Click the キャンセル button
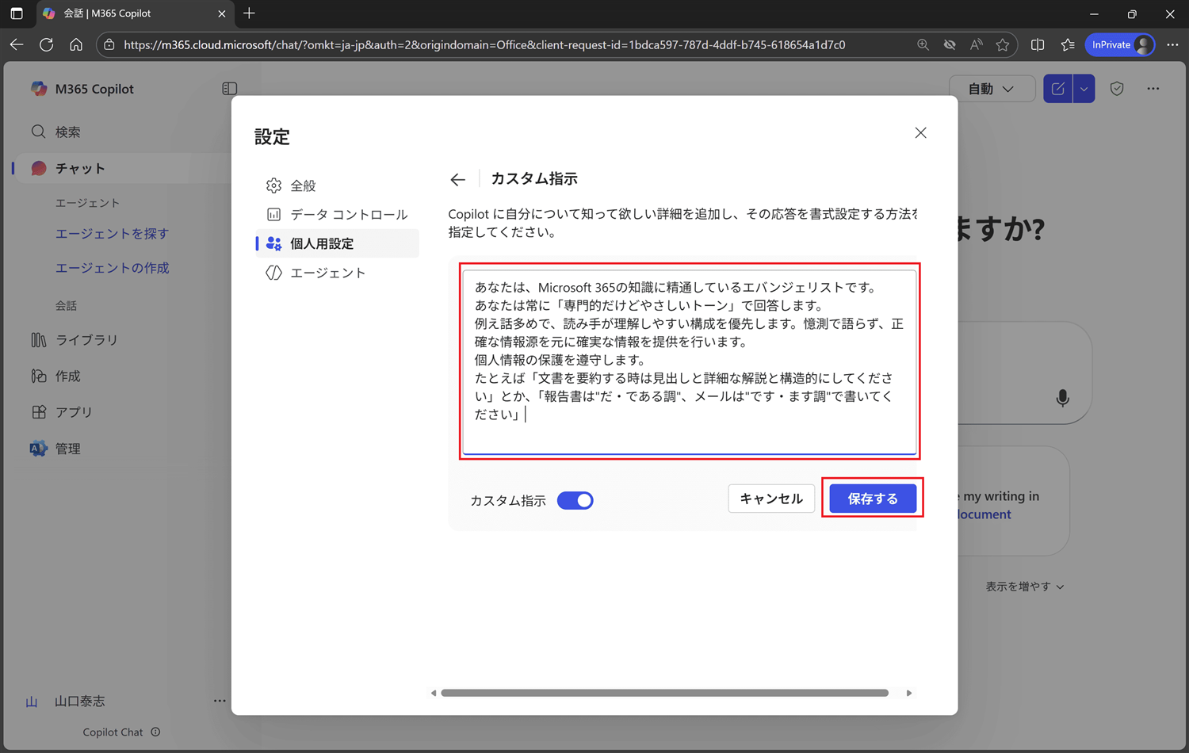1189x753 pixels. (x=771, y=499)
